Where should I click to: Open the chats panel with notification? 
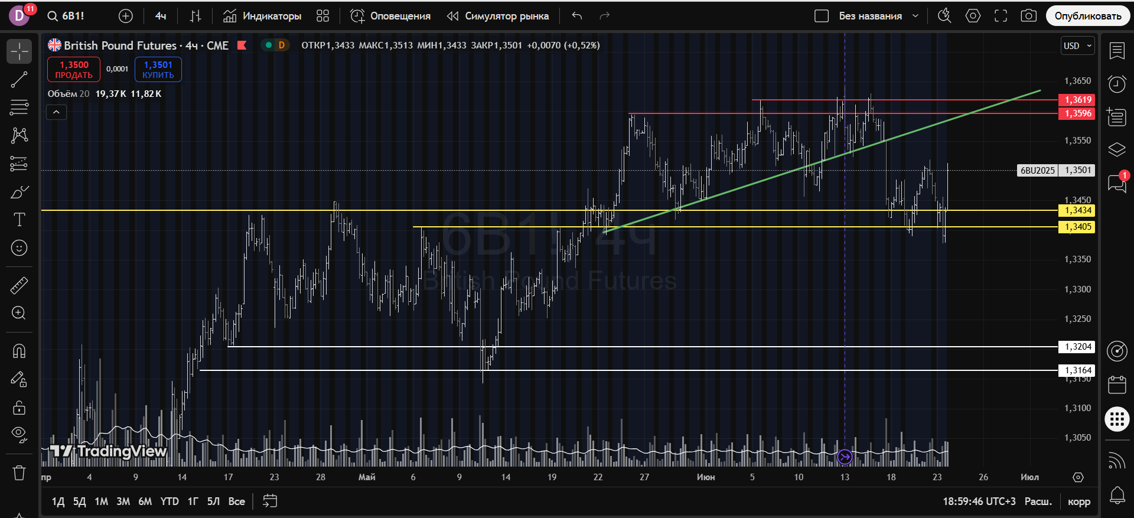(x=1117, y=183)
